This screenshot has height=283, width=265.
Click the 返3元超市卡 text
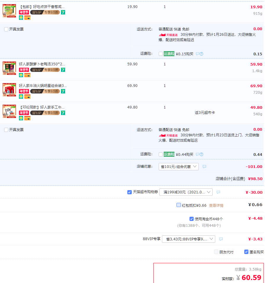(x=205, y=113)
